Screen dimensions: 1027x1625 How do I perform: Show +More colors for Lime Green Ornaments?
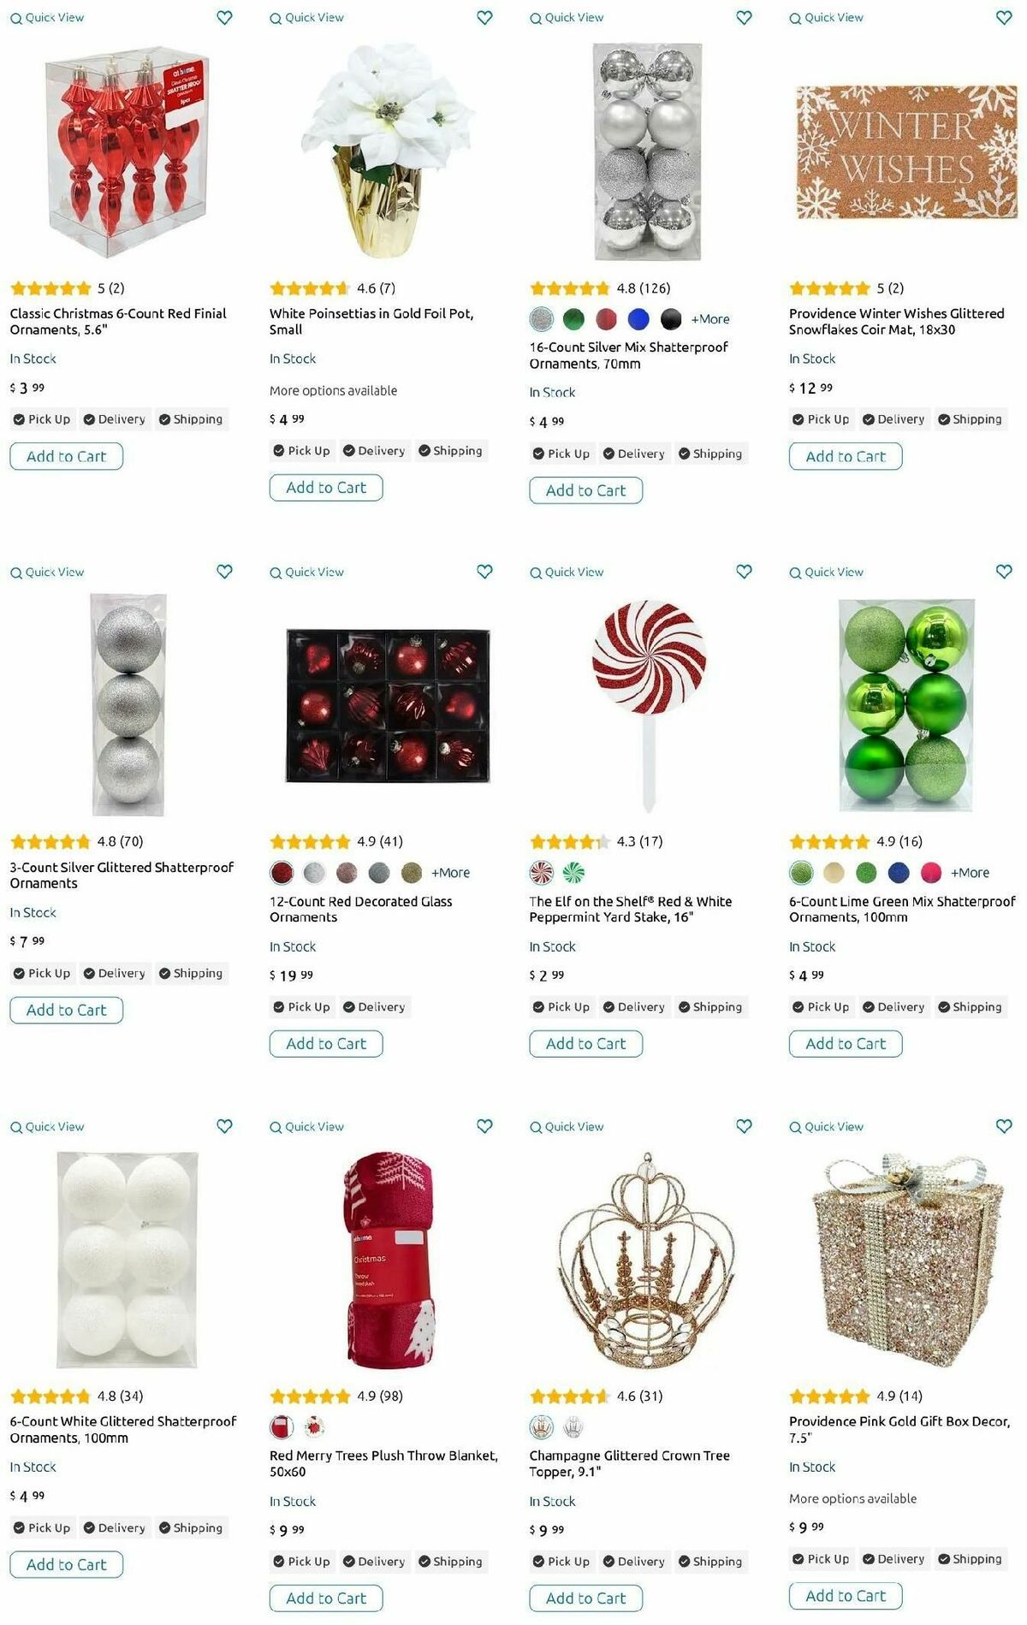(x=970, y=873)
